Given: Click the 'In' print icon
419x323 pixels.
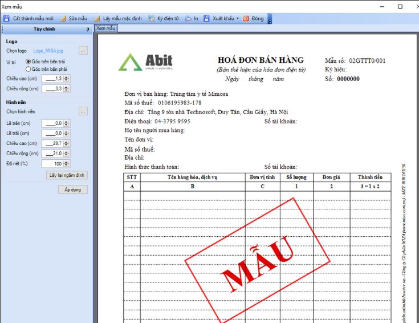Looking at the screenshot, I should tap(188, 19).
